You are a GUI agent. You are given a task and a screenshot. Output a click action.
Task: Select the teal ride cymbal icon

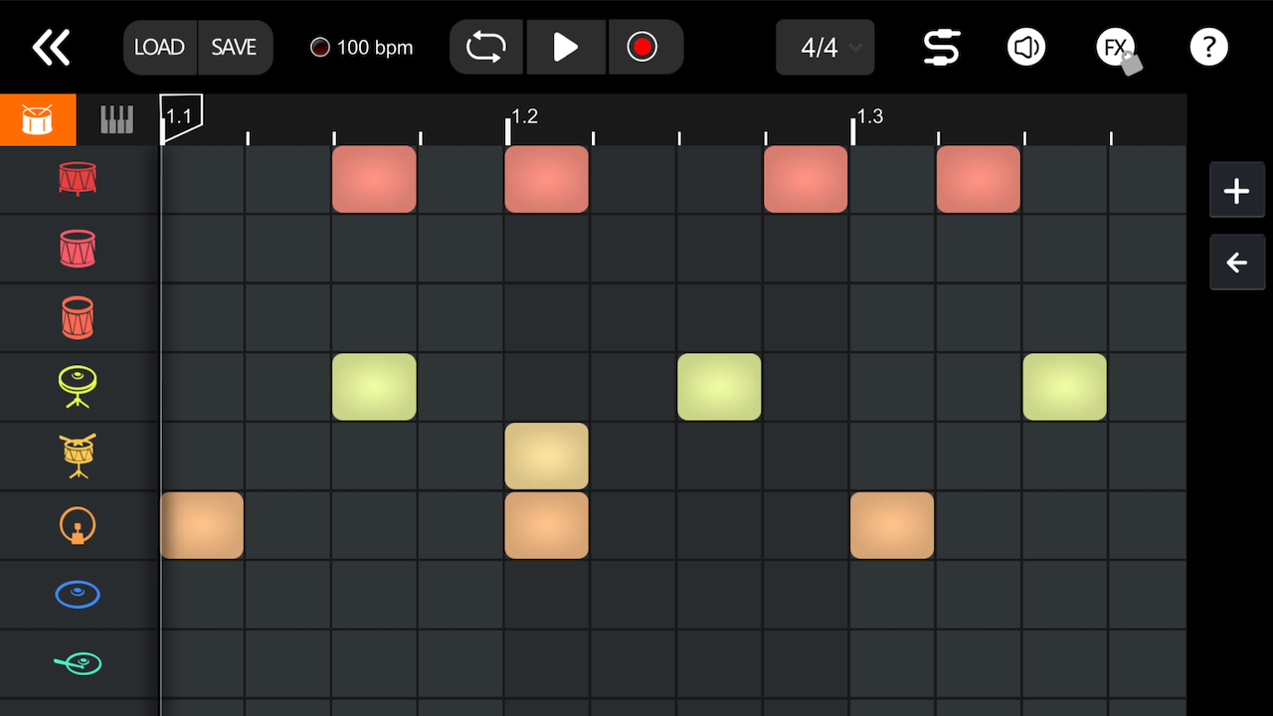78,663
